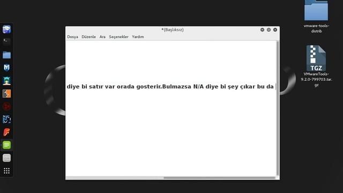Click the "*(Başlıksız)" window title bar
The height and width of the screenshot is (193, 343).
pyautogui.click(x=173, y=30)
